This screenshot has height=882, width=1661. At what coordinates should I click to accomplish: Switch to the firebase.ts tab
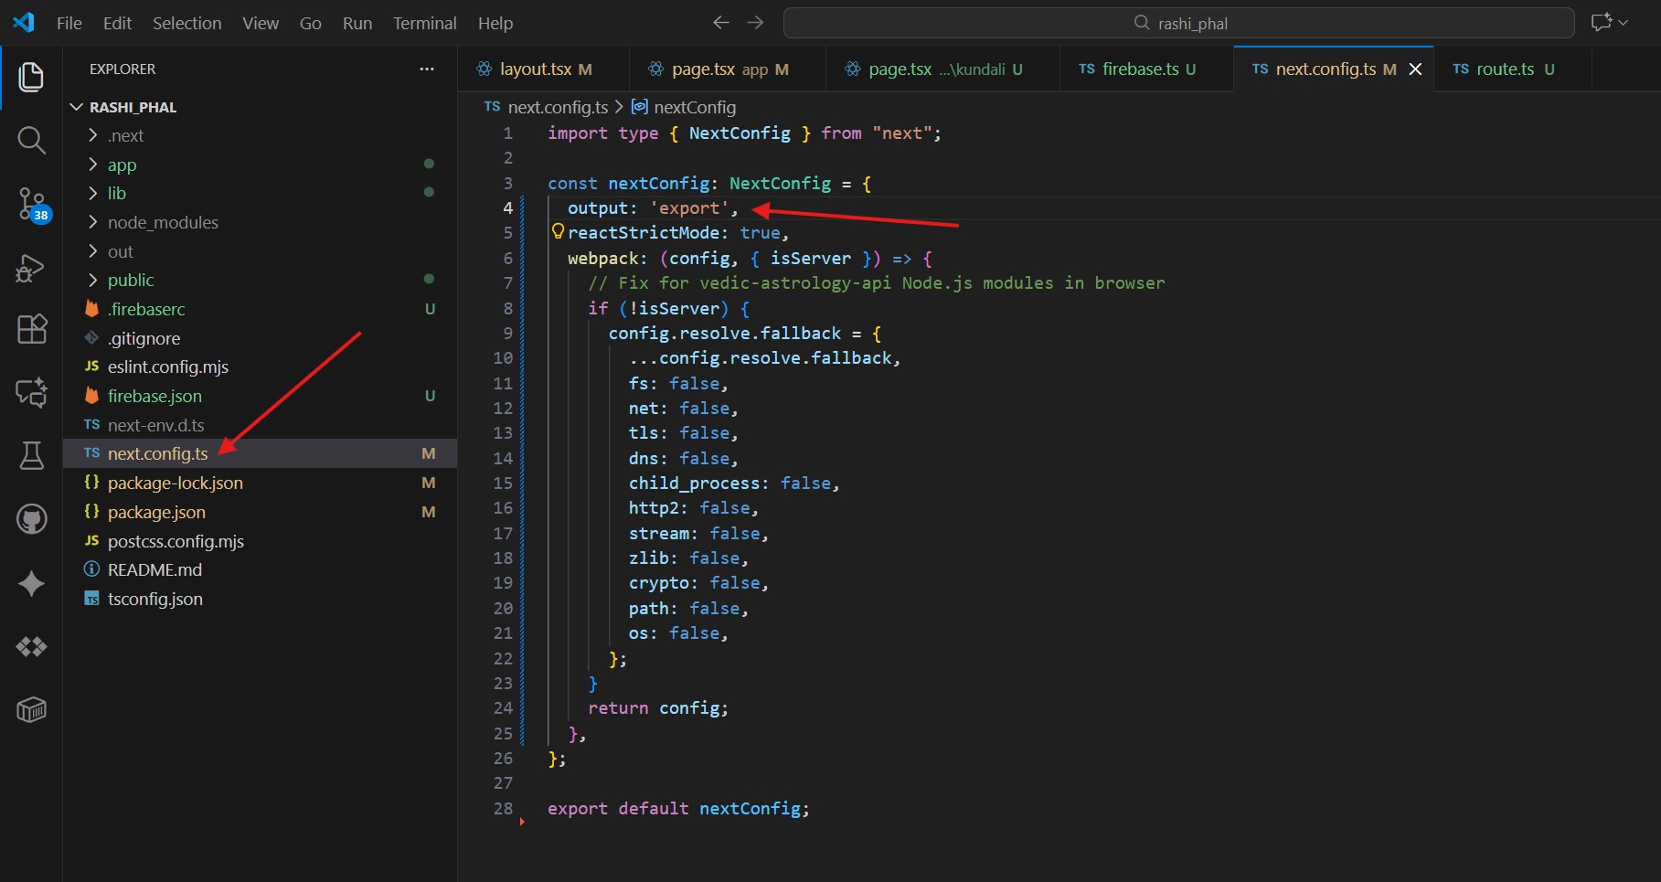point(1139,69)
